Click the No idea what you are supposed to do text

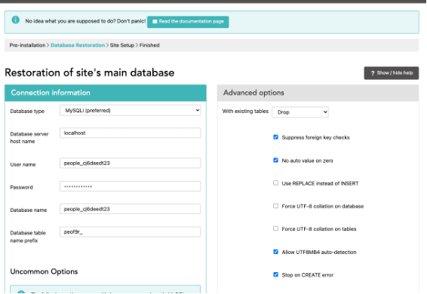[x=85, y=21]
